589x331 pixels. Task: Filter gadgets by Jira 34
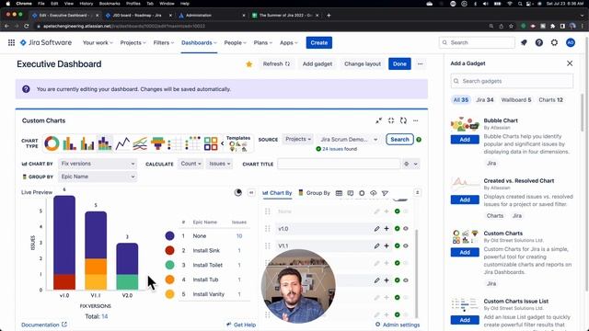click(x=485, y=100)
